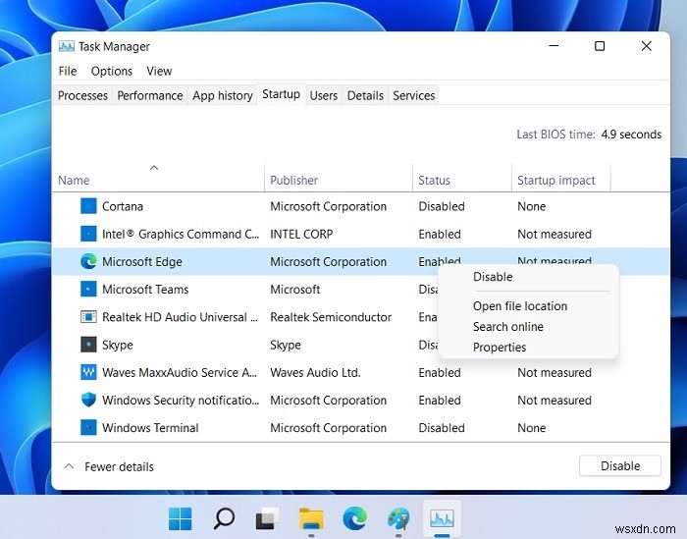Click the Windows Terminal row icon
This screenshot has width=687, height=539.
click(x=88, y=427)
